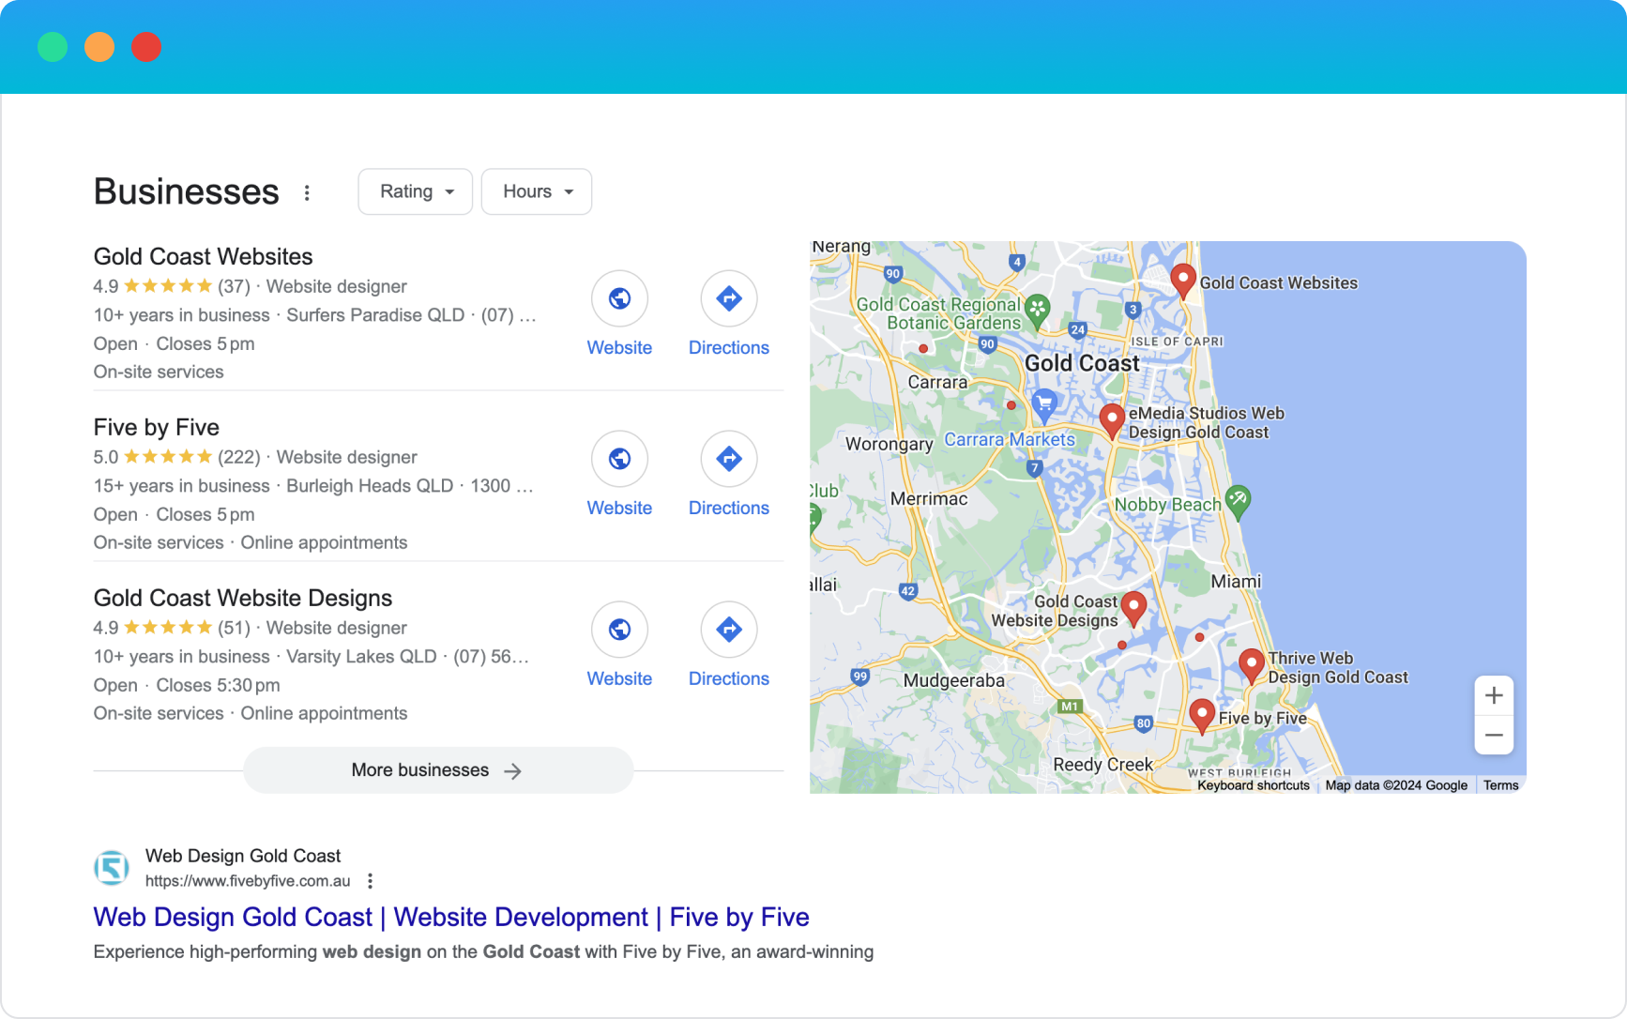The image size is (1627, 1019).
Task: Select the Gold Coast Regional Botanic Gardens map marker
Action: point(1037,312)
